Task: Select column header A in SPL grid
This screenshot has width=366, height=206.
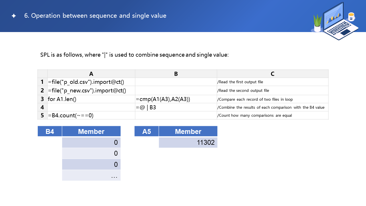Action: (91, 74)
